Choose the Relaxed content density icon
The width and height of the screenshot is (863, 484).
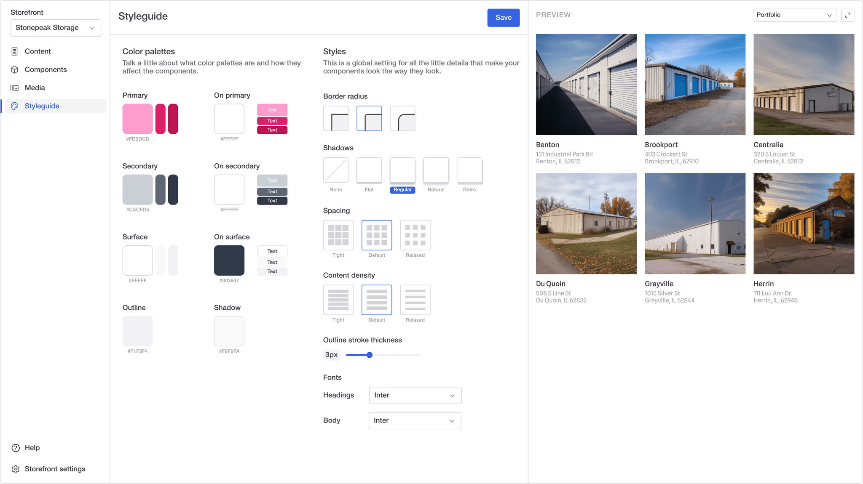[x=415, y=300]
